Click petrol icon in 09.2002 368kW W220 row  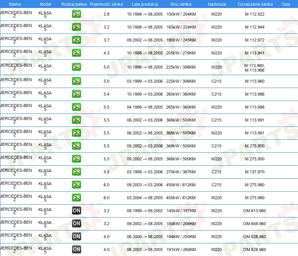76,159
